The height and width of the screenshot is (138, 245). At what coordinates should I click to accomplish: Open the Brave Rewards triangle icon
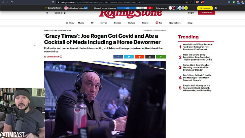pos(202,2)
